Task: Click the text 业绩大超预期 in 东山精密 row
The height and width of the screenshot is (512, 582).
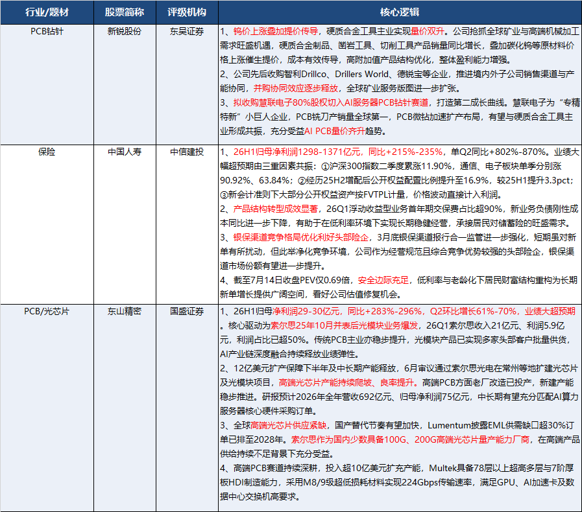Action: (x=550, y=312)
